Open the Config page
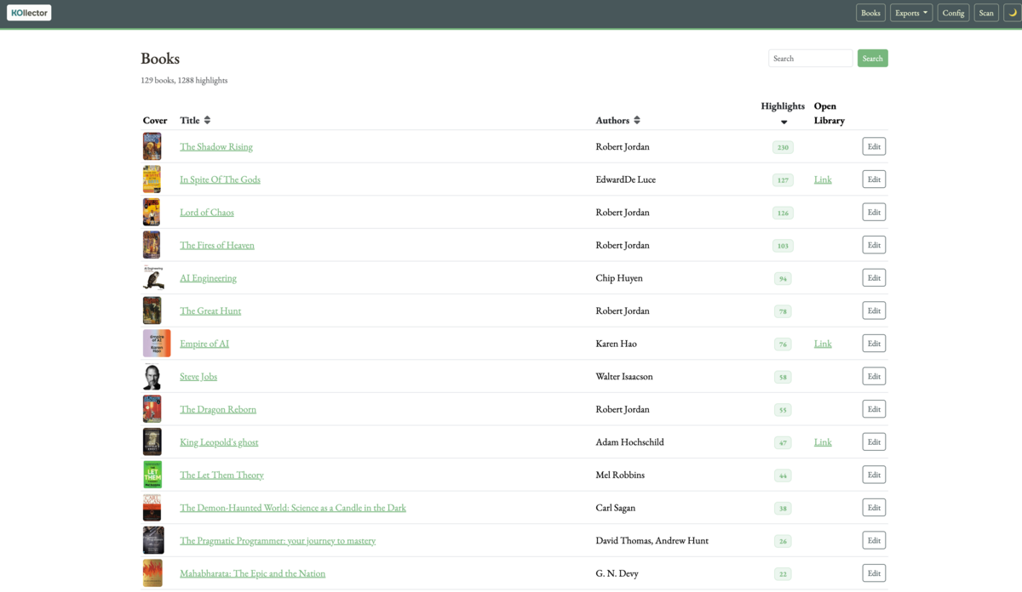Screen dimensions: 1022x592 [x=952, y=12]
